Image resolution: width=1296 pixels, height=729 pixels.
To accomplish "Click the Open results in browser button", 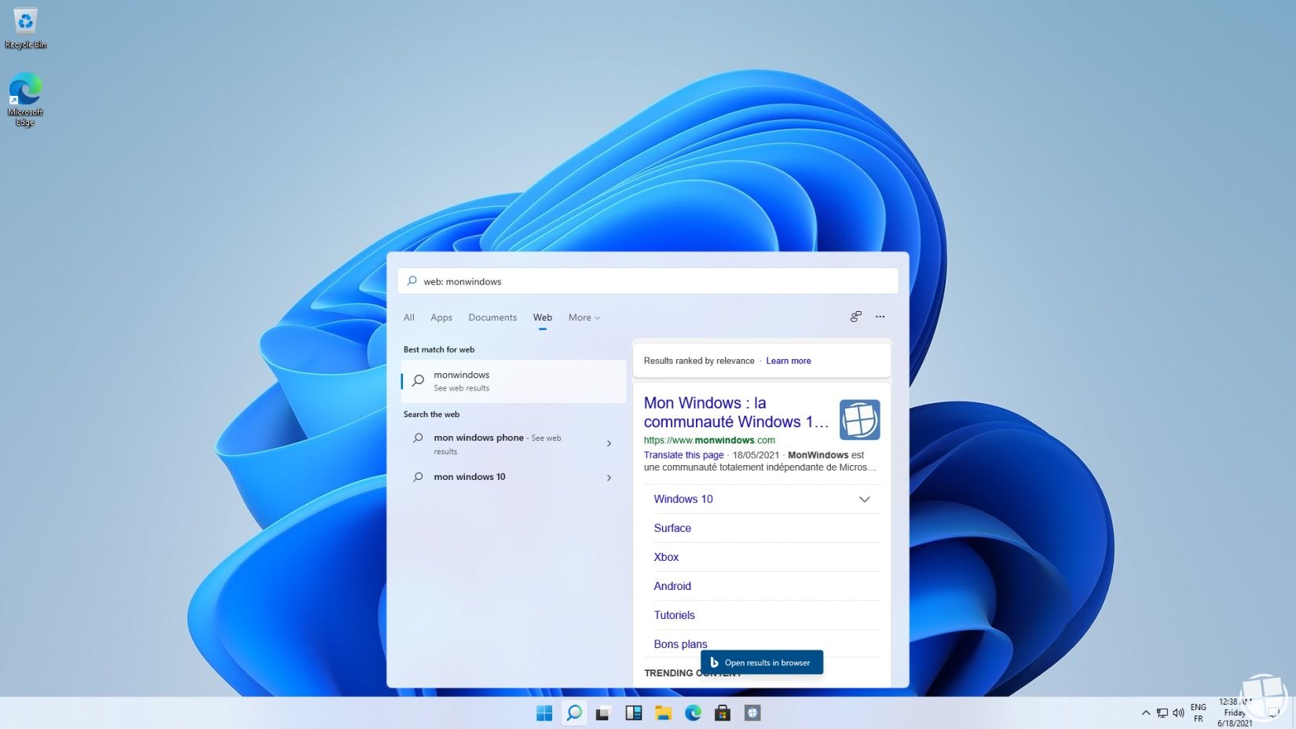I will (761, 662).
